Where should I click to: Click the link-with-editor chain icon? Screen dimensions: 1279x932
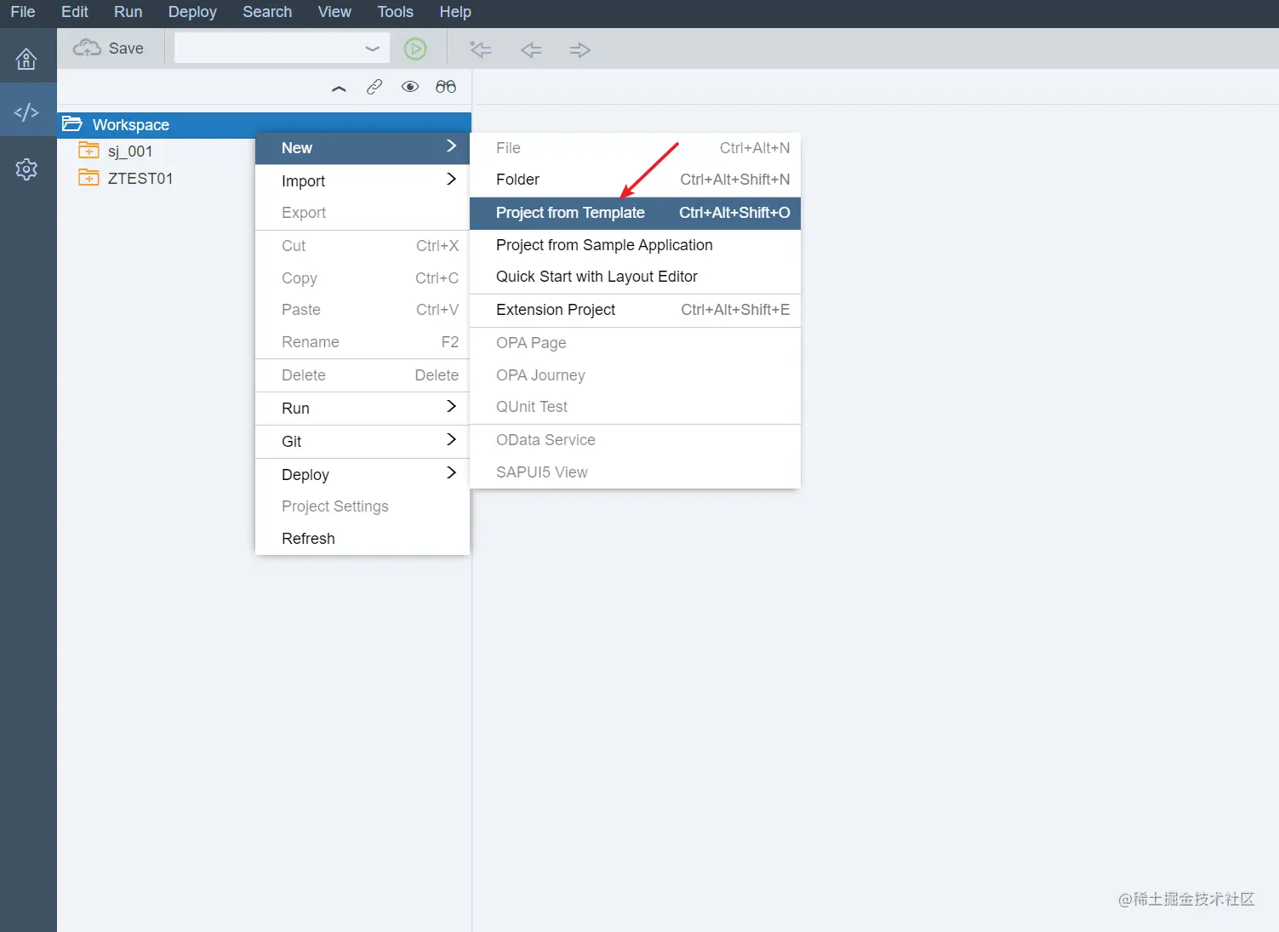click(x=374, y=86)
